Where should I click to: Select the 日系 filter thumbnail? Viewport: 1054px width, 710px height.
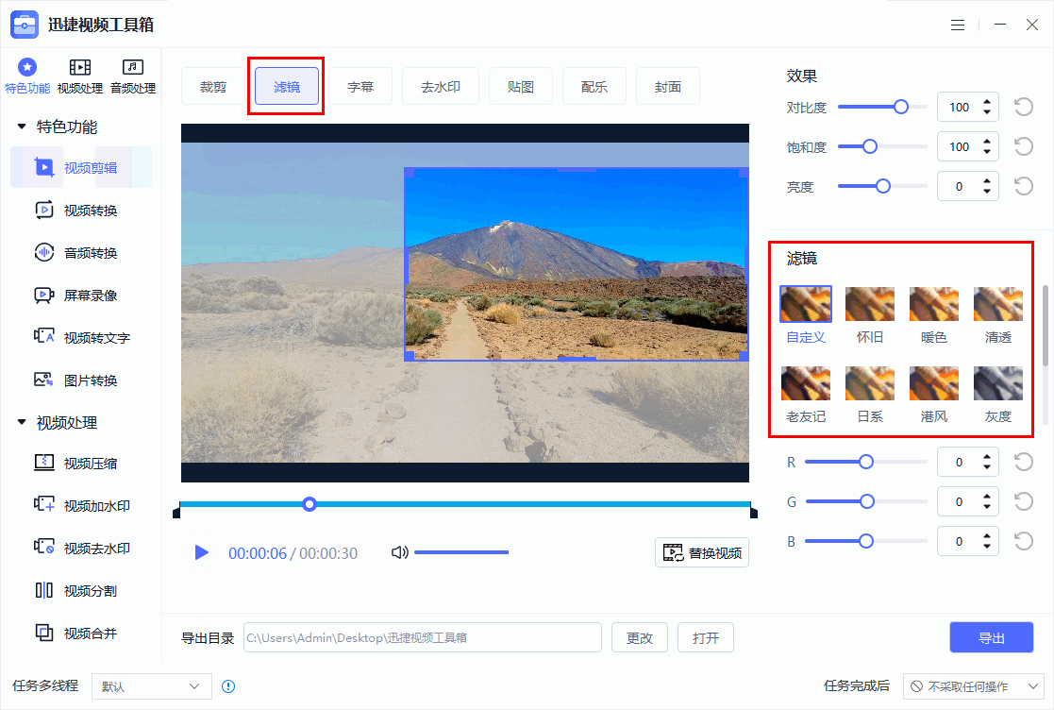(x=870, y=383)
